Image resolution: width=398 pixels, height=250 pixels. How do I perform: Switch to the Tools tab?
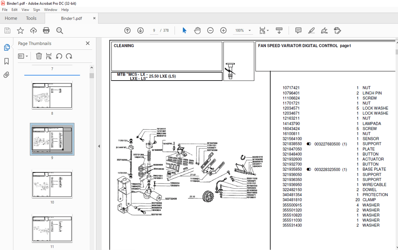click(x=31, y=18)
